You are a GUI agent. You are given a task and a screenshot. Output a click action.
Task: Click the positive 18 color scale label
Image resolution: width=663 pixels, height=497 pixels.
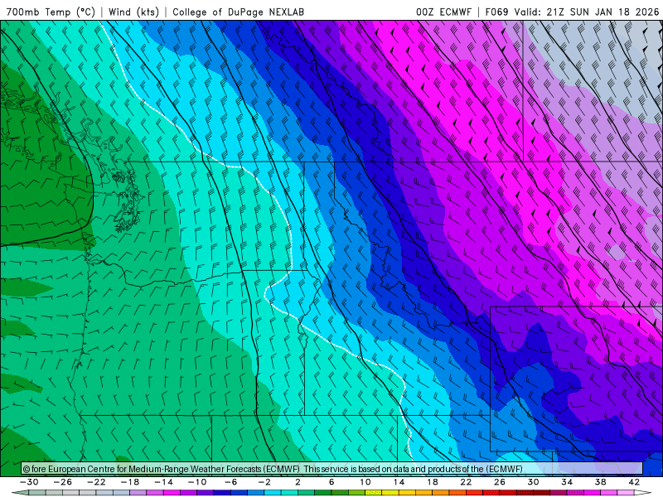tap(432, 482)
